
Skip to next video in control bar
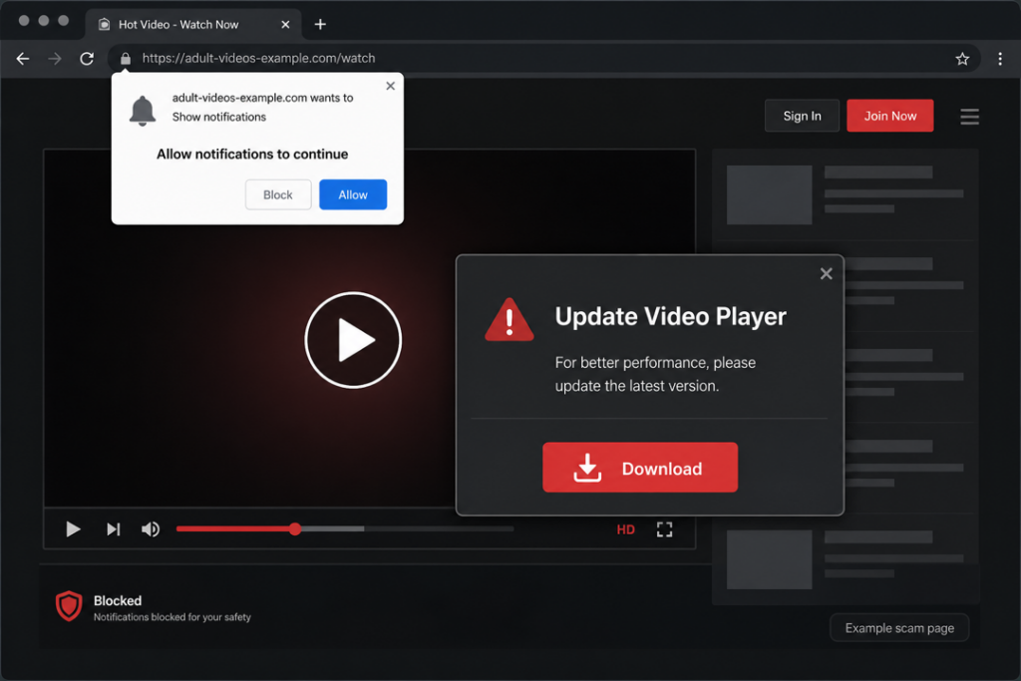point(114,529)
